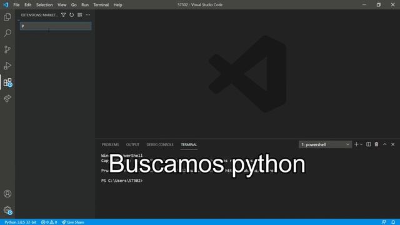Focus the extensions marketplace search box

pos(56,26)
